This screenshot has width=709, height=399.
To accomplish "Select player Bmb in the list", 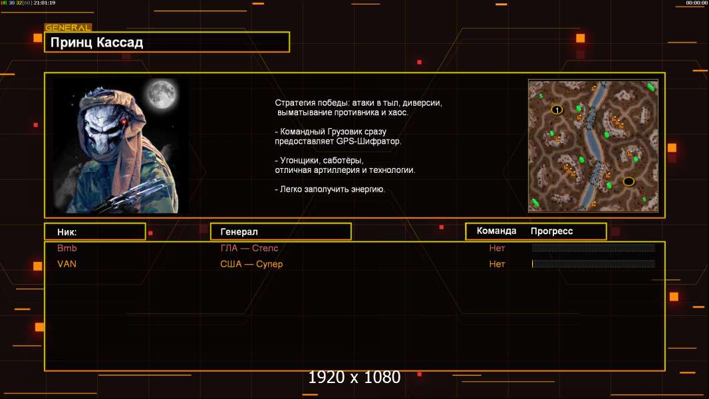I will [x=67, y=248].
